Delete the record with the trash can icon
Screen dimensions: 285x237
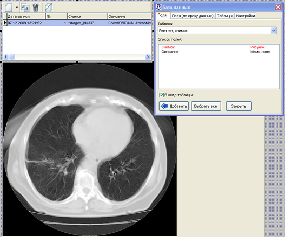36,8
